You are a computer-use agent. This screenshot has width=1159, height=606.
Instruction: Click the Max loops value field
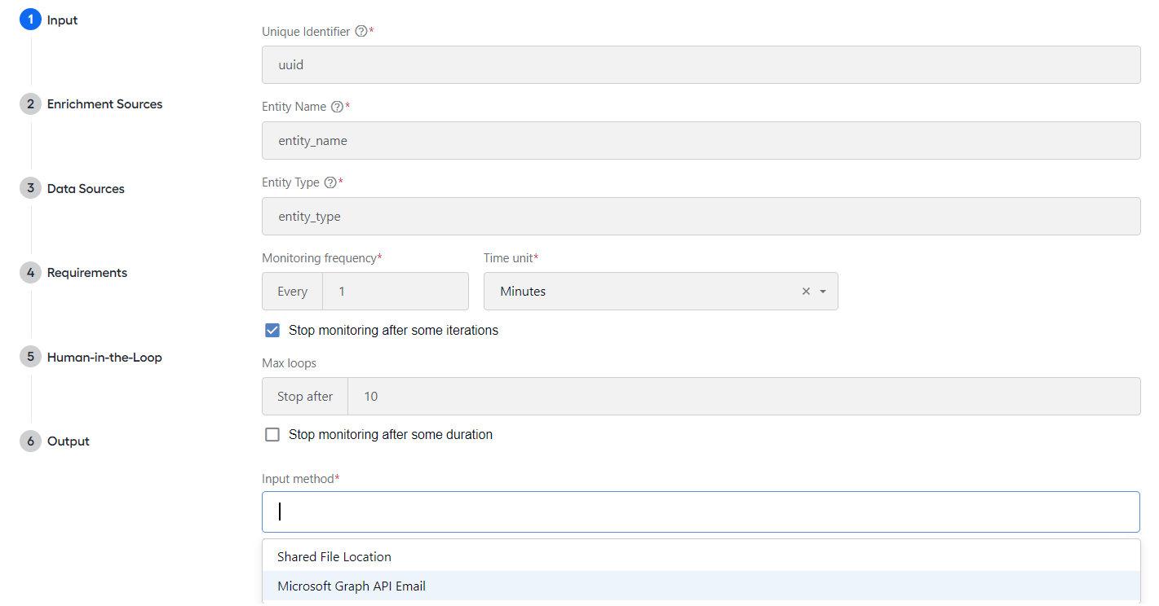[744, 397]
